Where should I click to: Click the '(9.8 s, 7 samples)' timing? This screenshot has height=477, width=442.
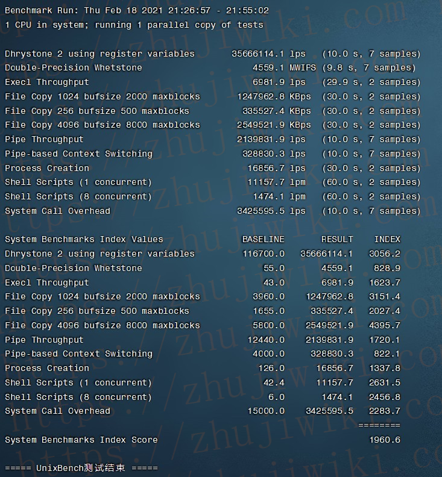click(369, 67)
